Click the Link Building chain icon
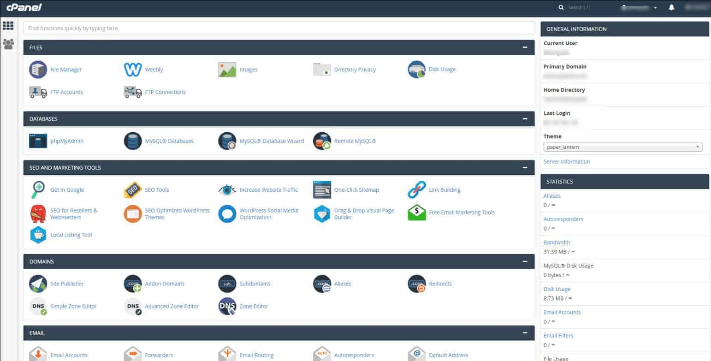This screenshot has width=711, height=361. click(x=417, y=190)
